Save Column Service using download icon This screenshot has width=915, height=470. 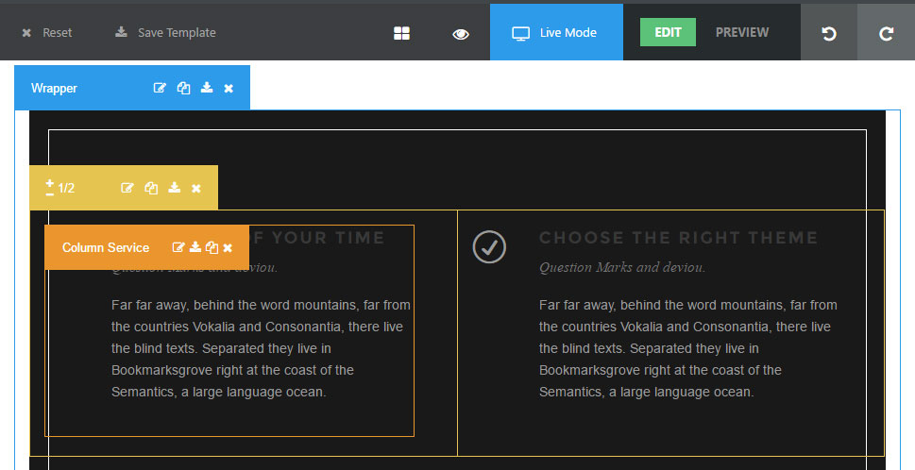point(195,246)
